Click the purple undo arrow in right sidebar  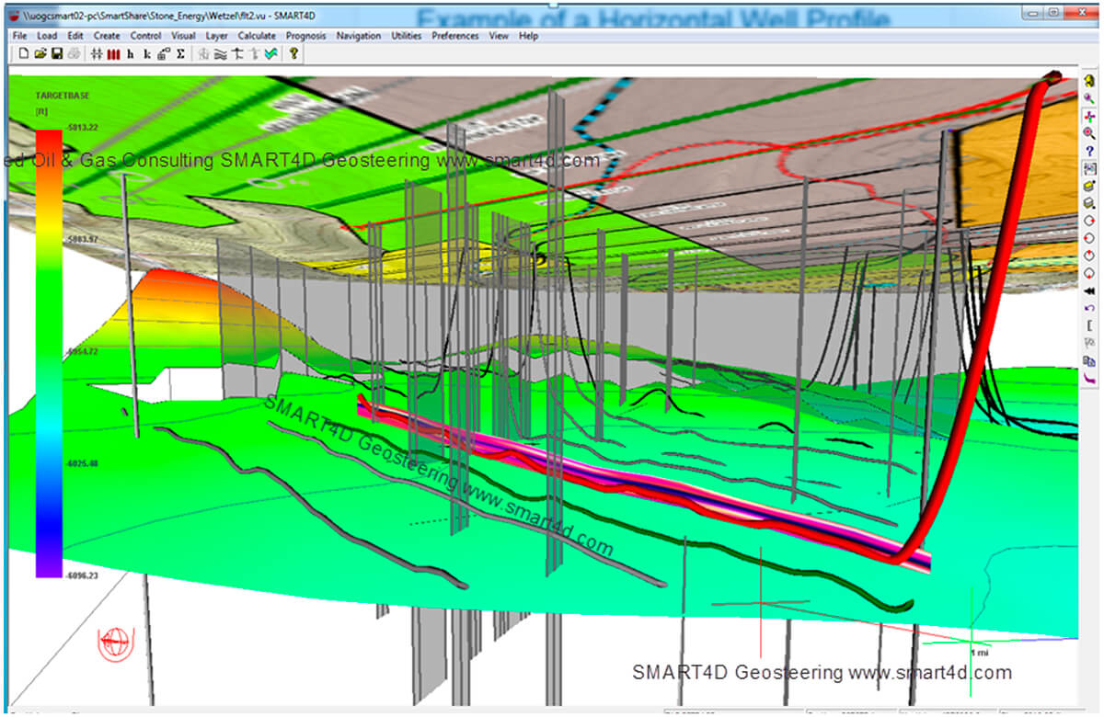[x=1089, y=308]
